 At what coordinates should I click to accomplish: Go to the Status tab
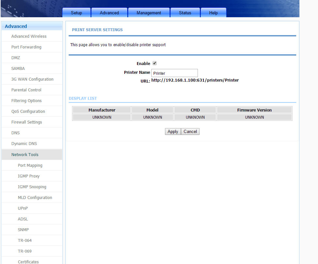[185, 13]
